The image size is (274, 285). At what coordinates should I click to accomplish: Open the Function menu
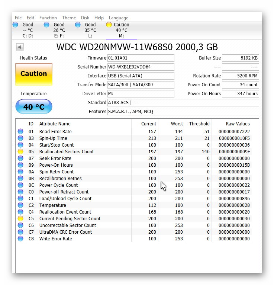48,18
